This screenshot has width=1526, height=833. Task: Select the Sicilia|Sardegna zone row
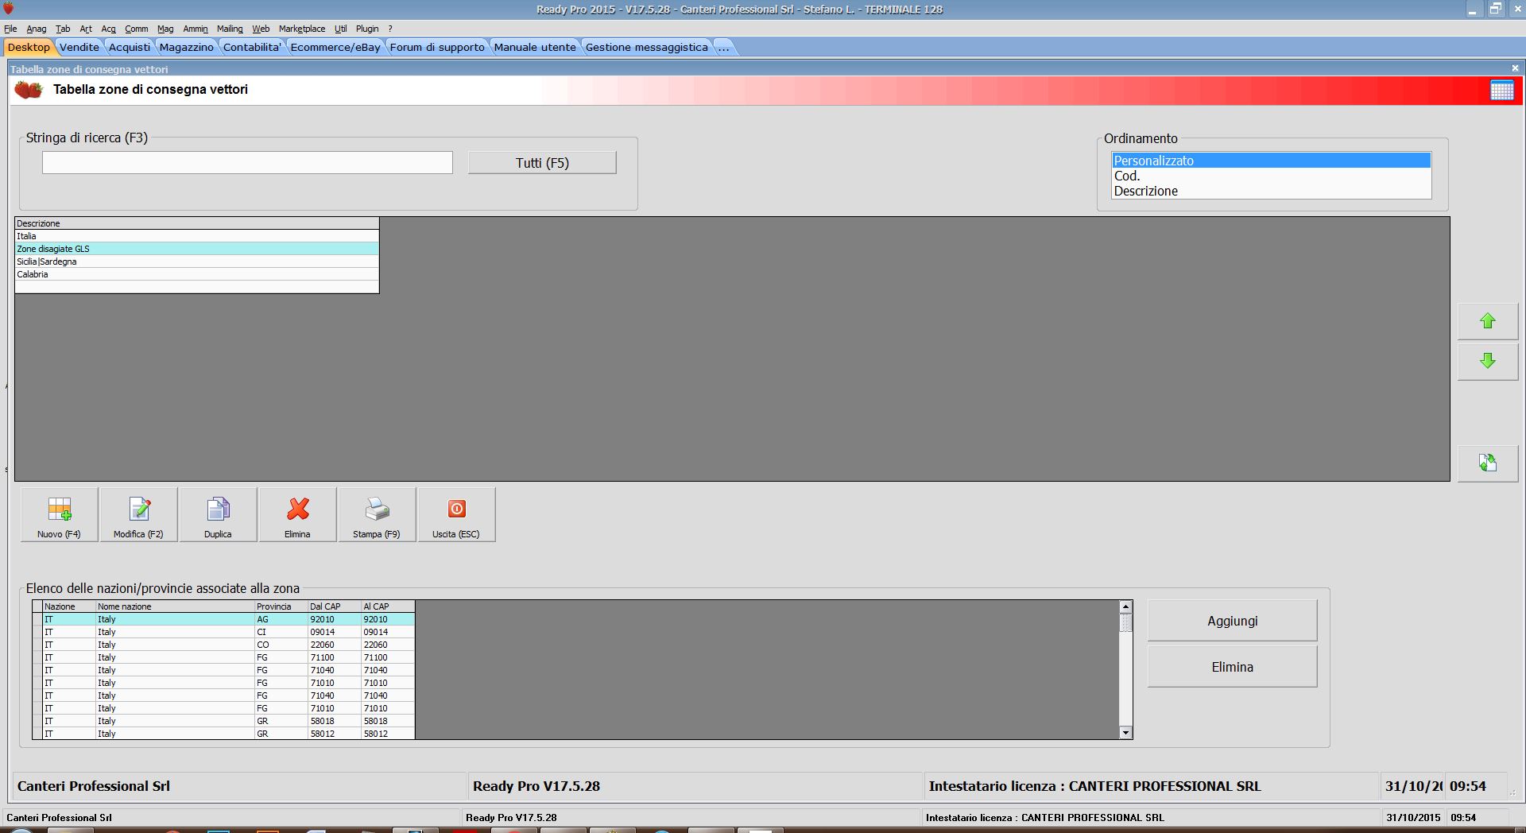[x=197, y=262]
